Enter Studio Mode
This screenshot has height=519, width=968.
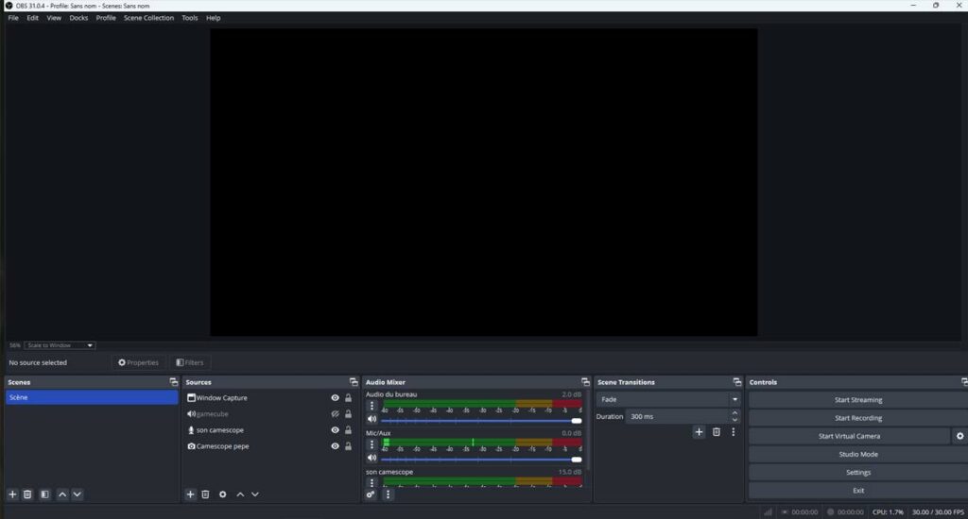(857, 454)
